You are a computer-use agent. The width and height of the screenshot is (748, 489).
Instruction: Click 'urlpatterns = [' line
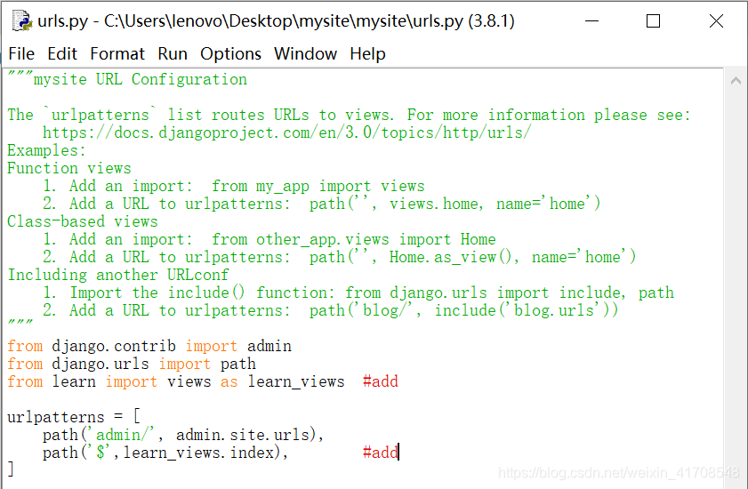74,417
